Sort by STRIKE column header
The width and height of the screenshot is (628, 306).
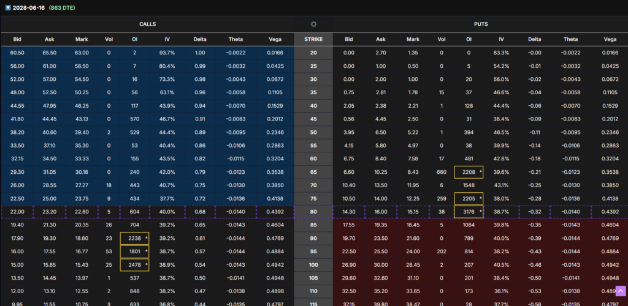tap(313, 39)
